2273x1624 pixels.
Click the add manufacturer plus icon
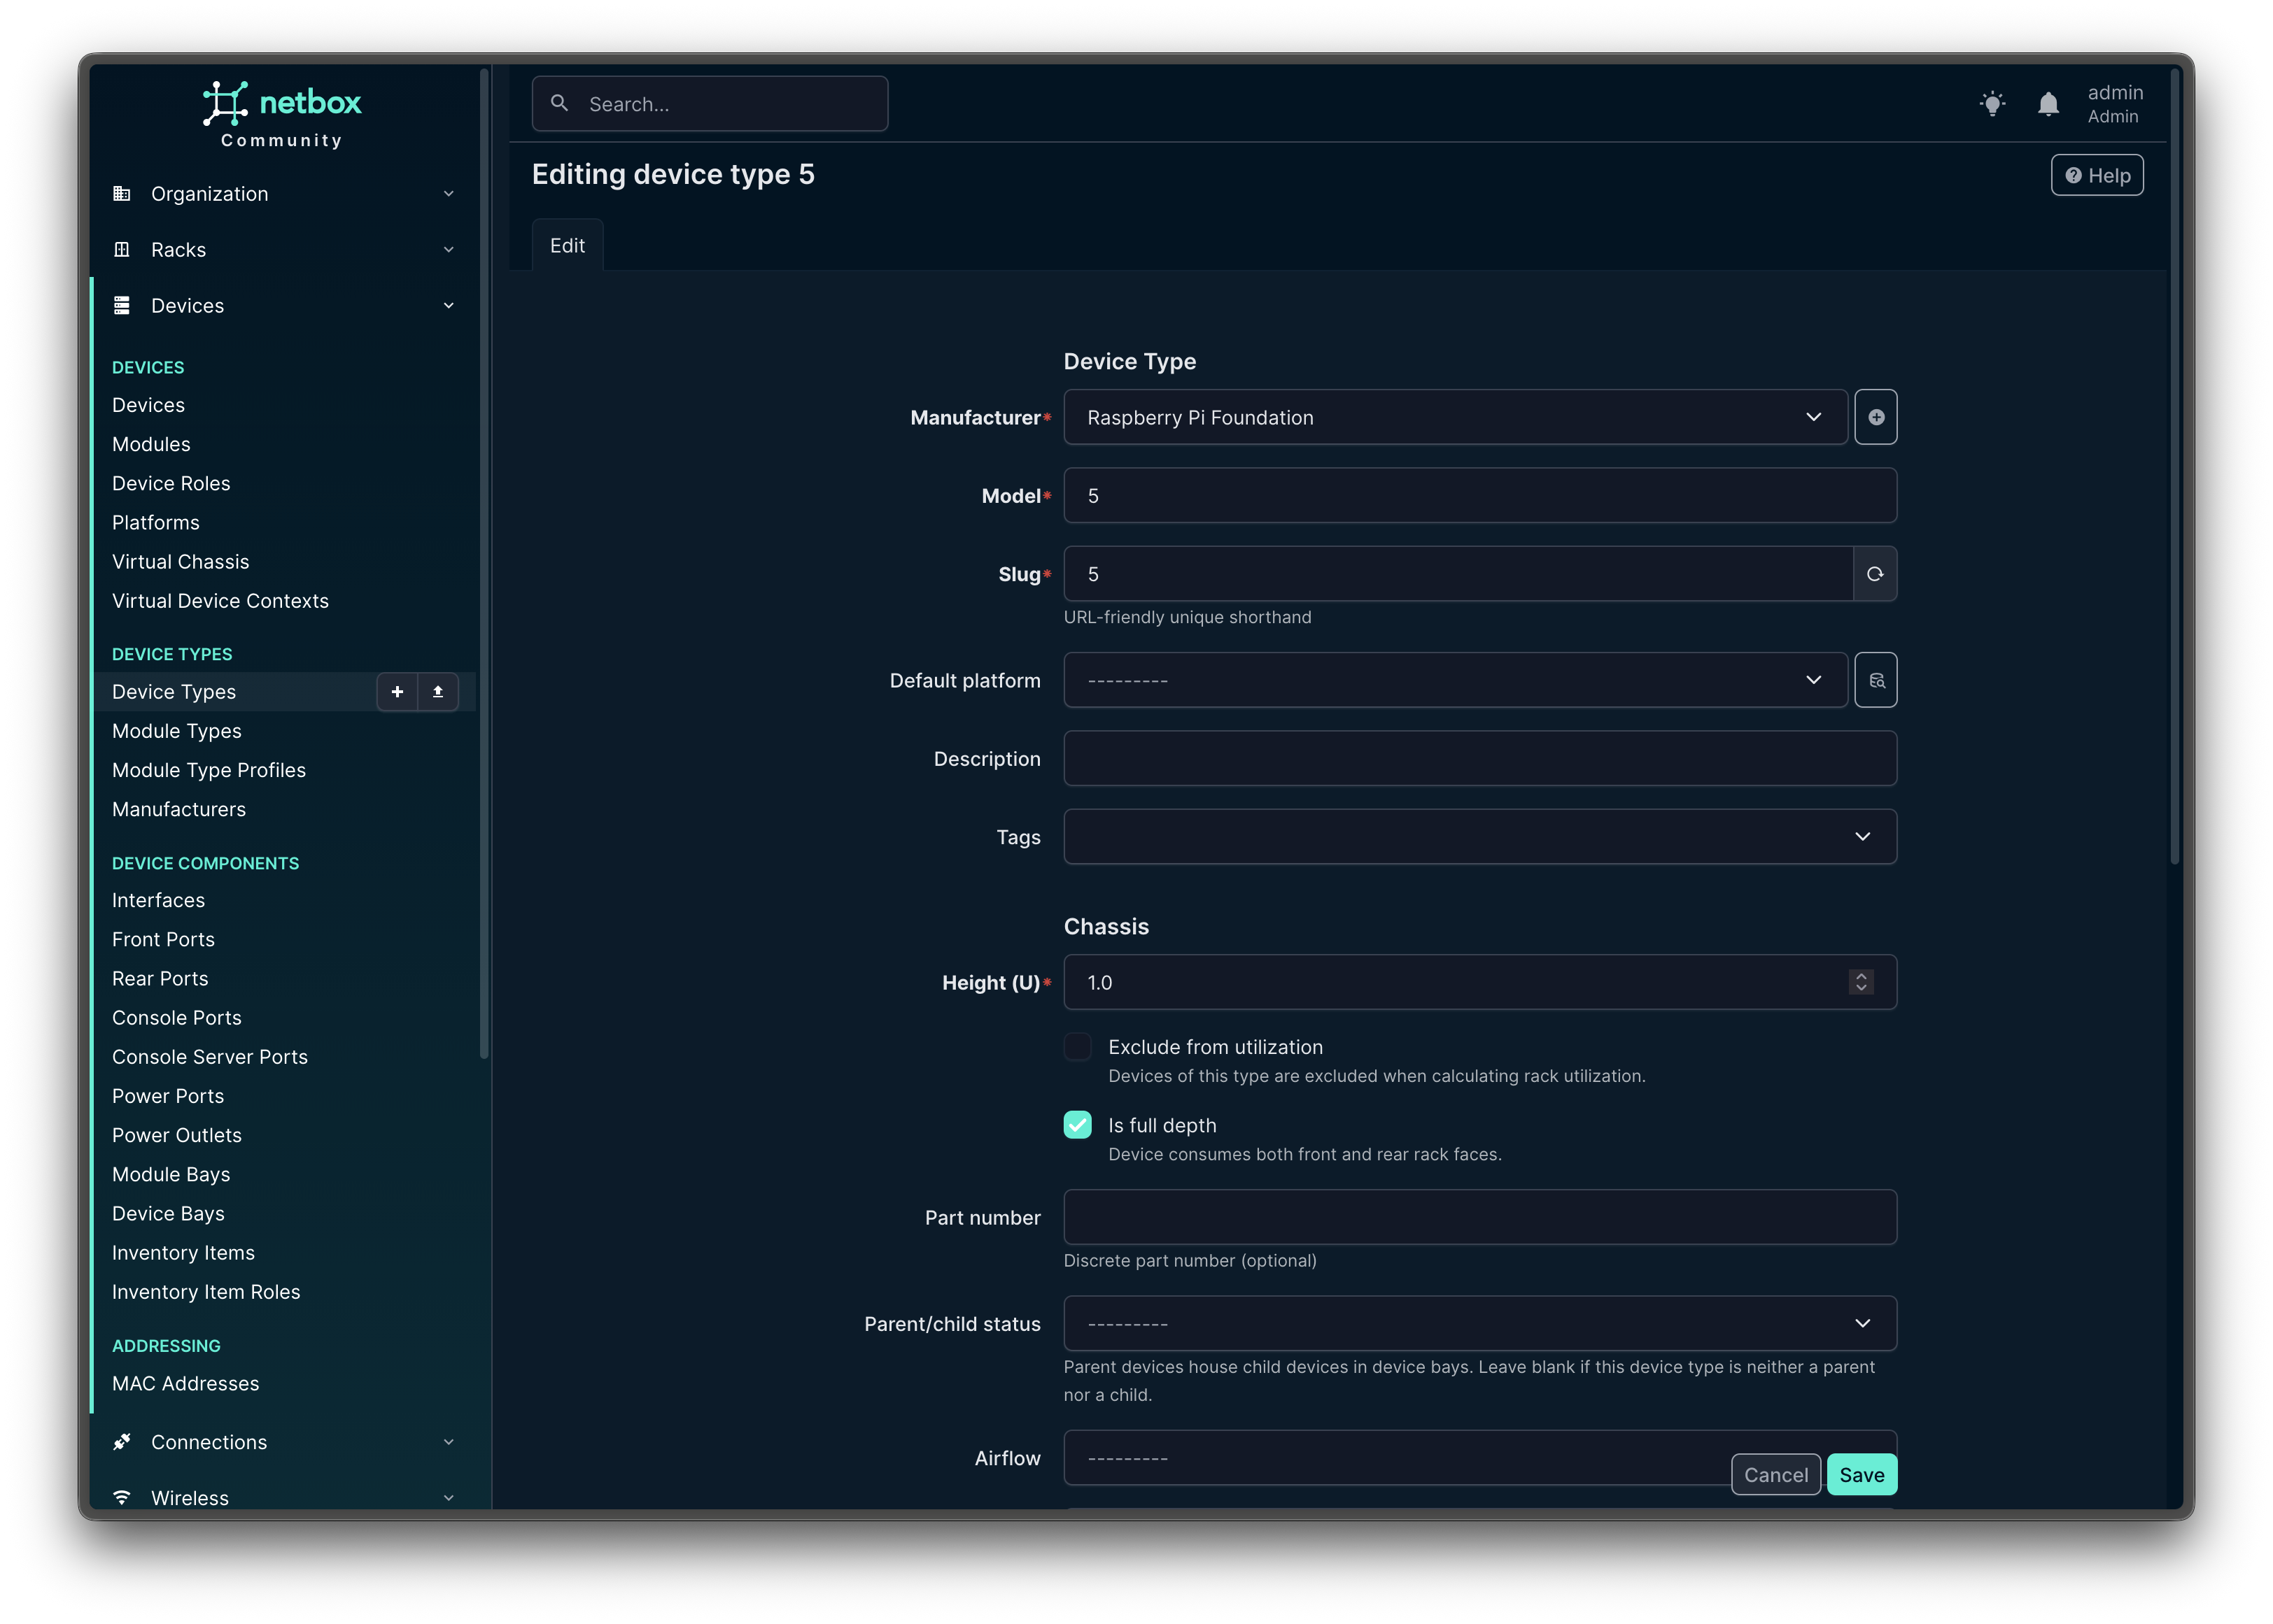[1875, 417]
